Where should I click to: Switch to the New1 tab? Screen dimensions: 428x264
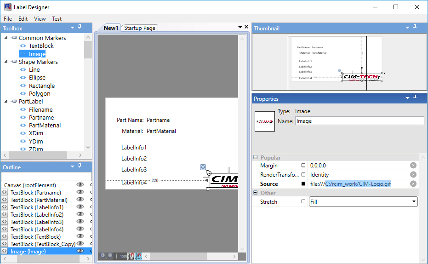click(x=110, y=28)
